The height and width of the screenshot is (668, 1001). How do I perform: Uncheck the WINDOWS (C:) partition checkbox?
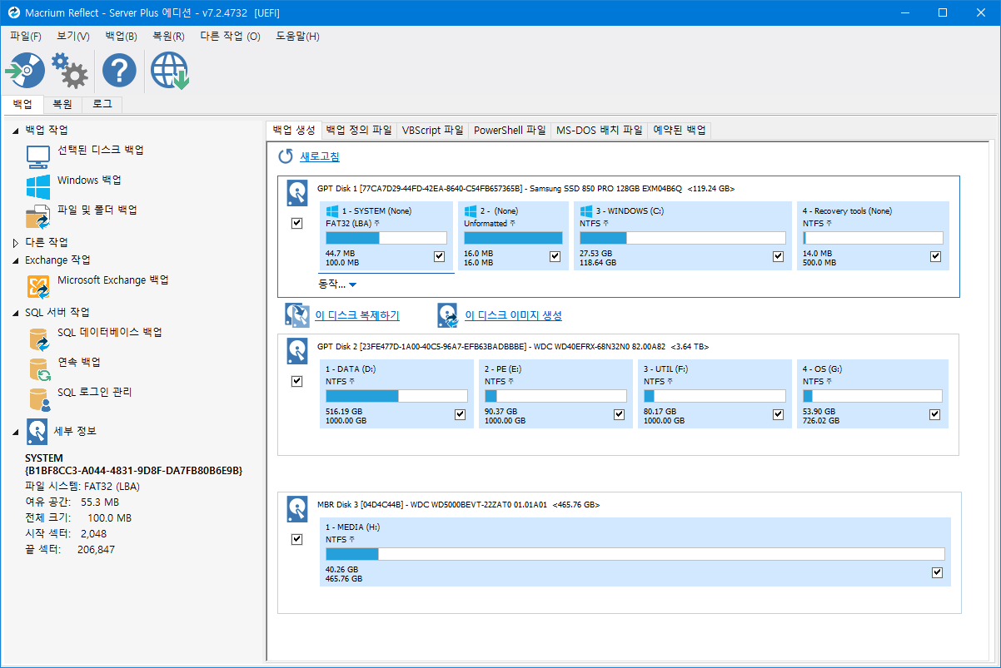779,256
